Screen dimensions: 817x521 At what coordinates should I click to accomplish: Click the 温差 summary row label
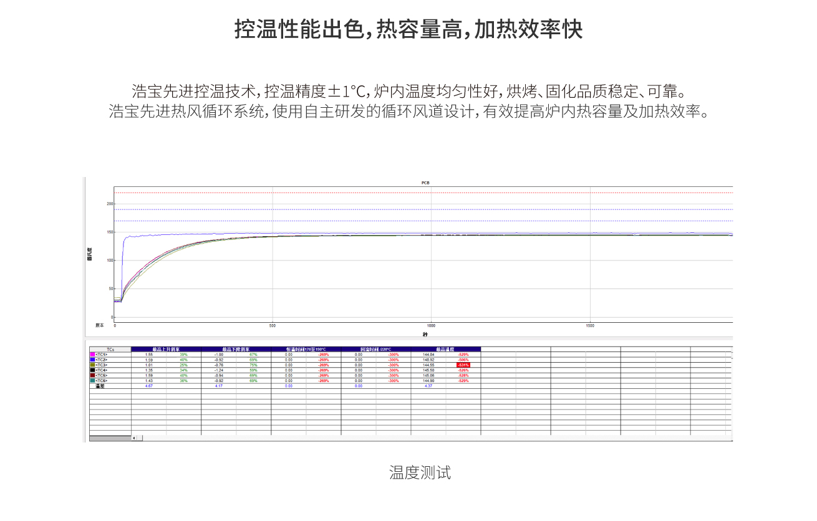99,386
